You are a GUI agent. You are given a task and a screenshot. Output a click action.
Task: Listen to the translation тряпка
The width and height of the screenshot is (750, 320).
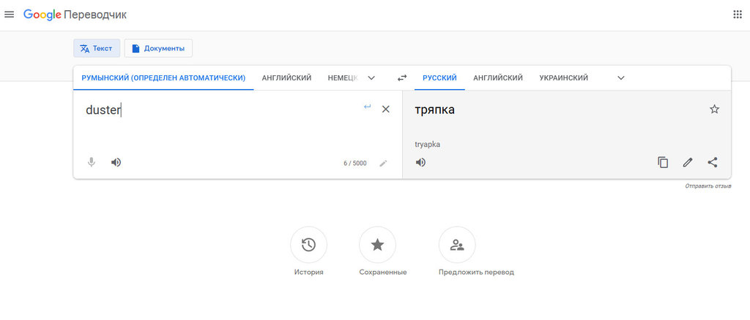(420, 163)
